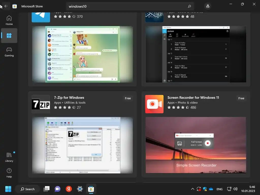This screenshot has width=260, height=195.
Task: Click the Quran app icon
Action: click(154, 17)
